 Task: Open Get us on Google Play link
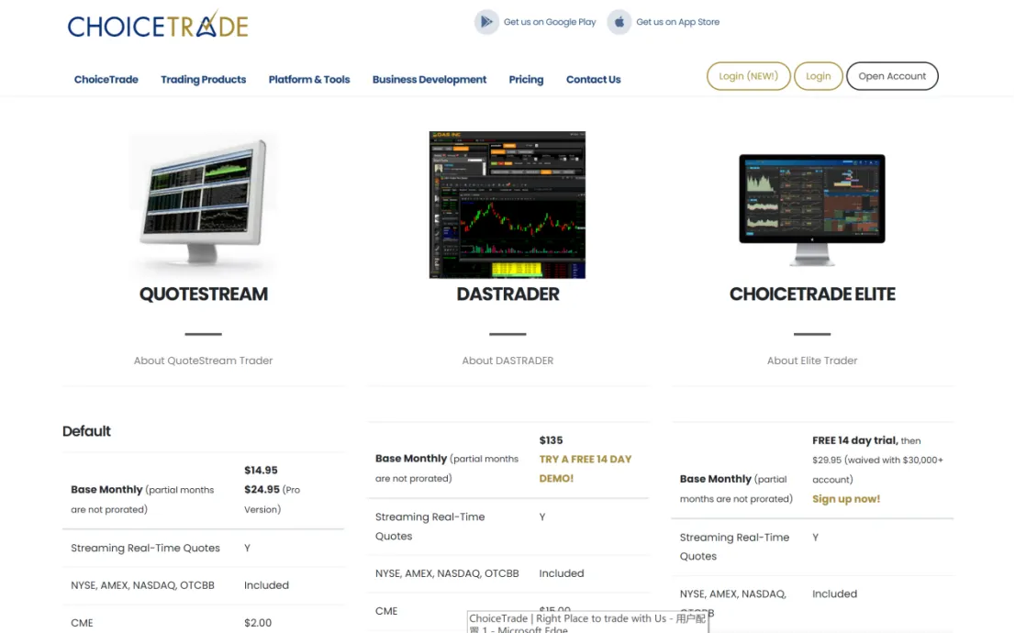550,22
